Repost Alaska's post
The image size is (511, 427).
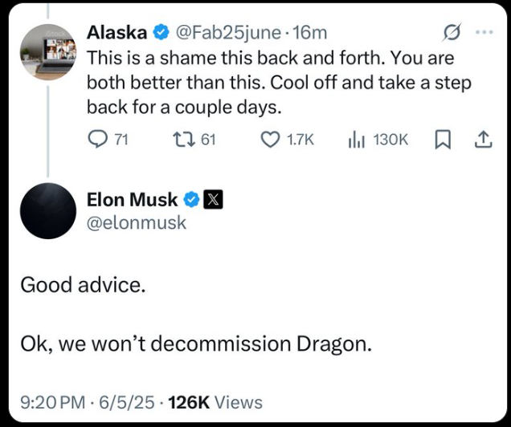[182, 140]
